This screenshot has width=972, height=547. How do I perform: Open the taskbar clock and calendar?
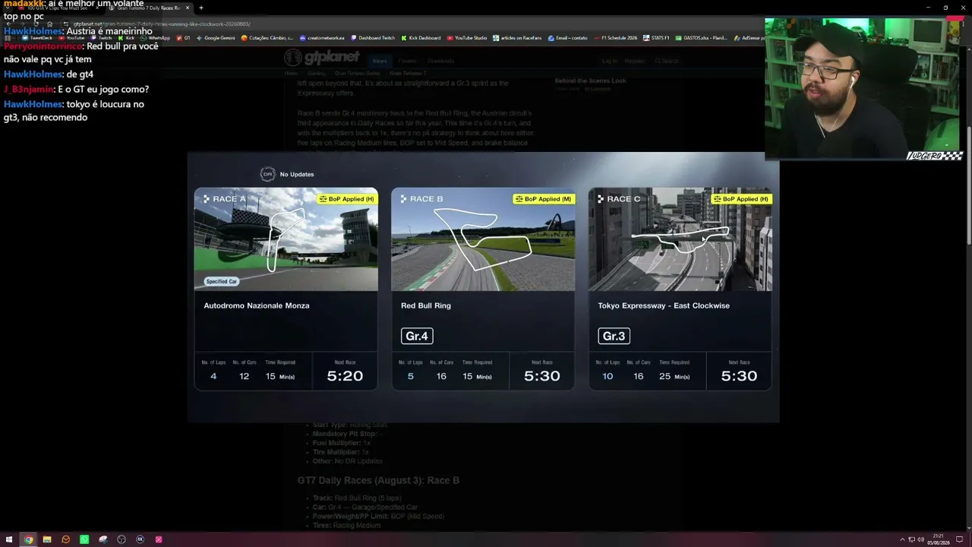[x=939, y=539]
